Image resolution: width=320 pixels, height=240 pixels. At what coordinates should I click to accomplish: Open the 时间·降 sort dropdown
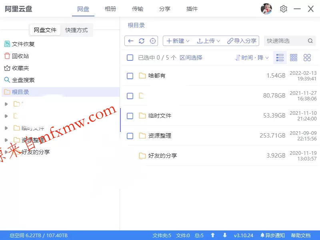[252, 58]
